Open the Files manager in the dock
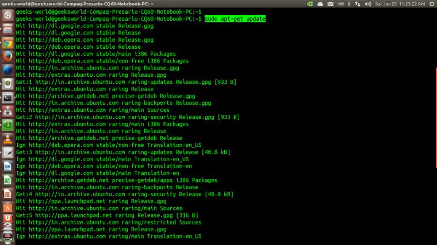 [7, 29]
